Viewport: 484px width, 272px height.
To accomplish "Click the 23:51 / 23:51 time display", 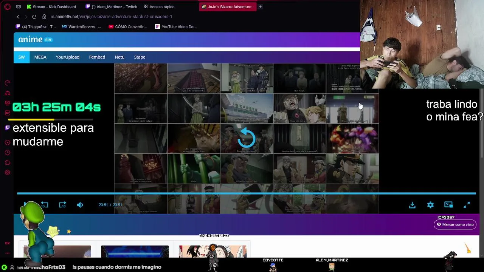I will pyautogui.click(x=110, y=205).
